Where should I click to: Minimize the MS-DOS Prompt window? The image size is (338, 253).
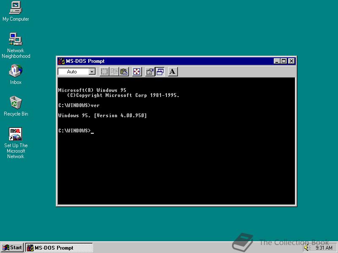(x=277, y=61)
